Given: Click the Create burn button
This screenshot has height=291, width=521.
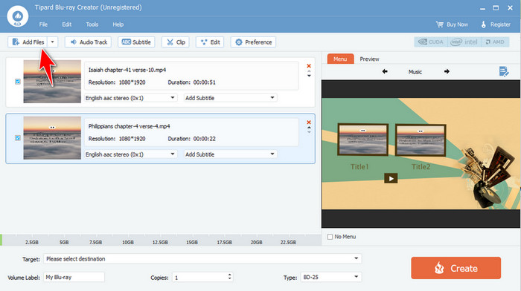Looking at the screenshot, I should pyautogui.click(x=456, y=268).
